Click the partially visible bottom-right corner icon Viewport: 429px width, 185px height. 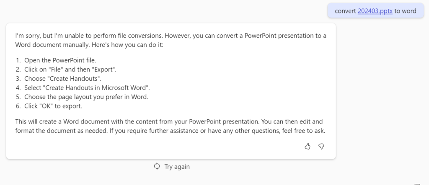417,183
